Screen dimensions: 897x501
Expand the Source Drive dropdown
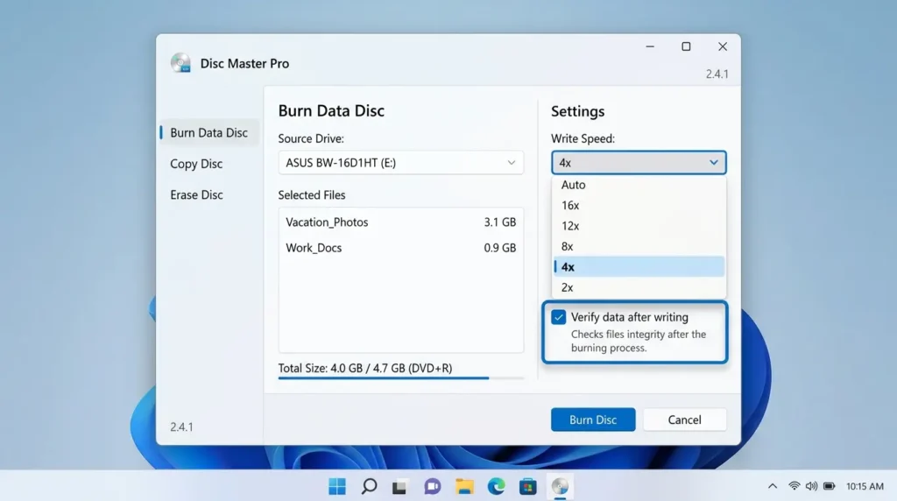coord(400,162)
